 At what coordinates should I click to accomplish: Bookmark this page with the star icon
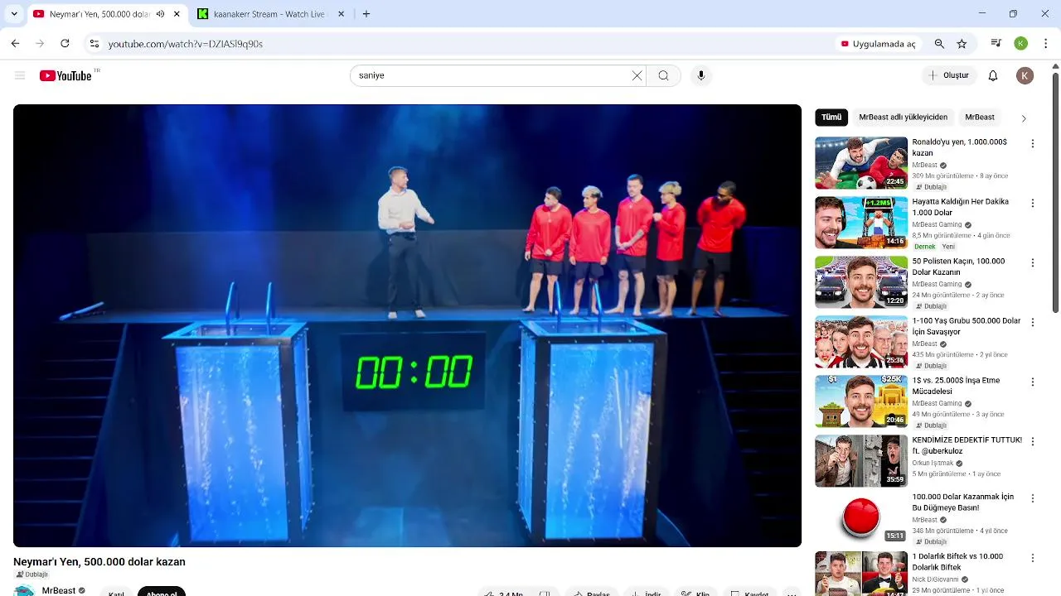962,44
